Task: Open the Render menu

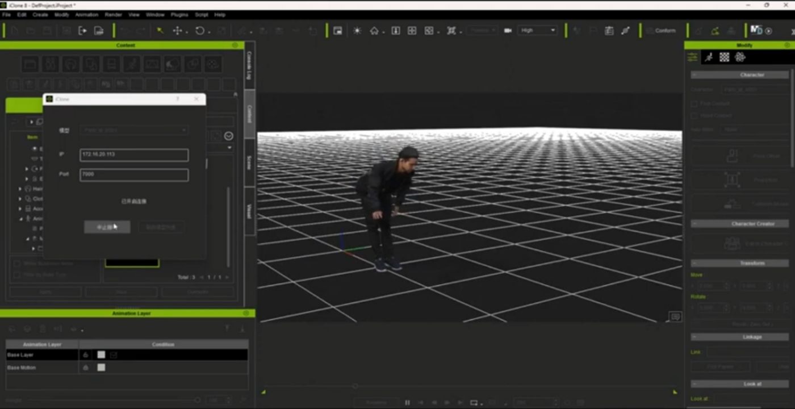Action: click(x=114, y=15)
